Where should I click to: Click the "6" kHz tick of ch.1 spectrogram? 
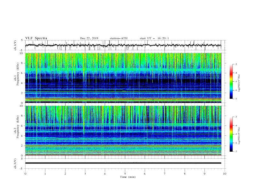click(x=22, y=73)
